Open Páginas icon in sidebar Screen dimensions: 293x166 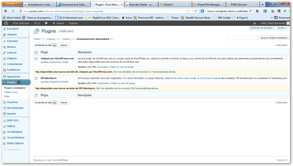(5, 58)
